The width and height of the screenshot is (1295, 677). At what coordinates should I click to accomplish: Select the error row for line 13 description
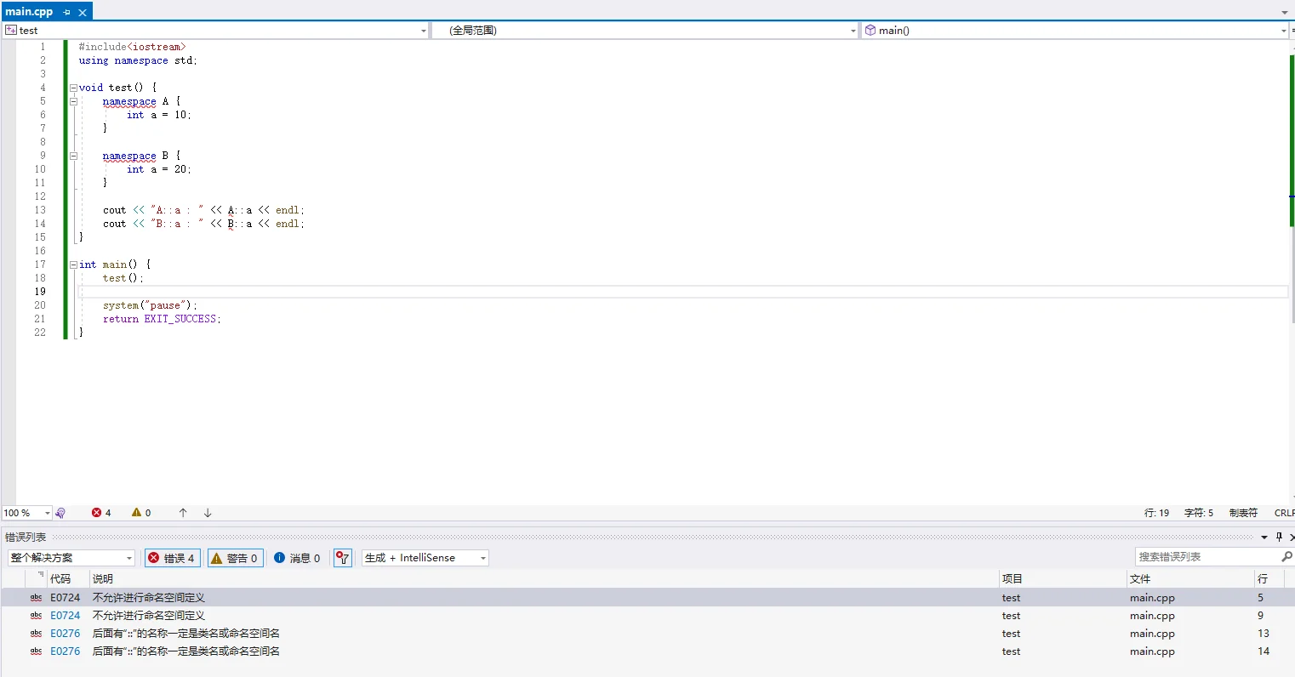185,634
